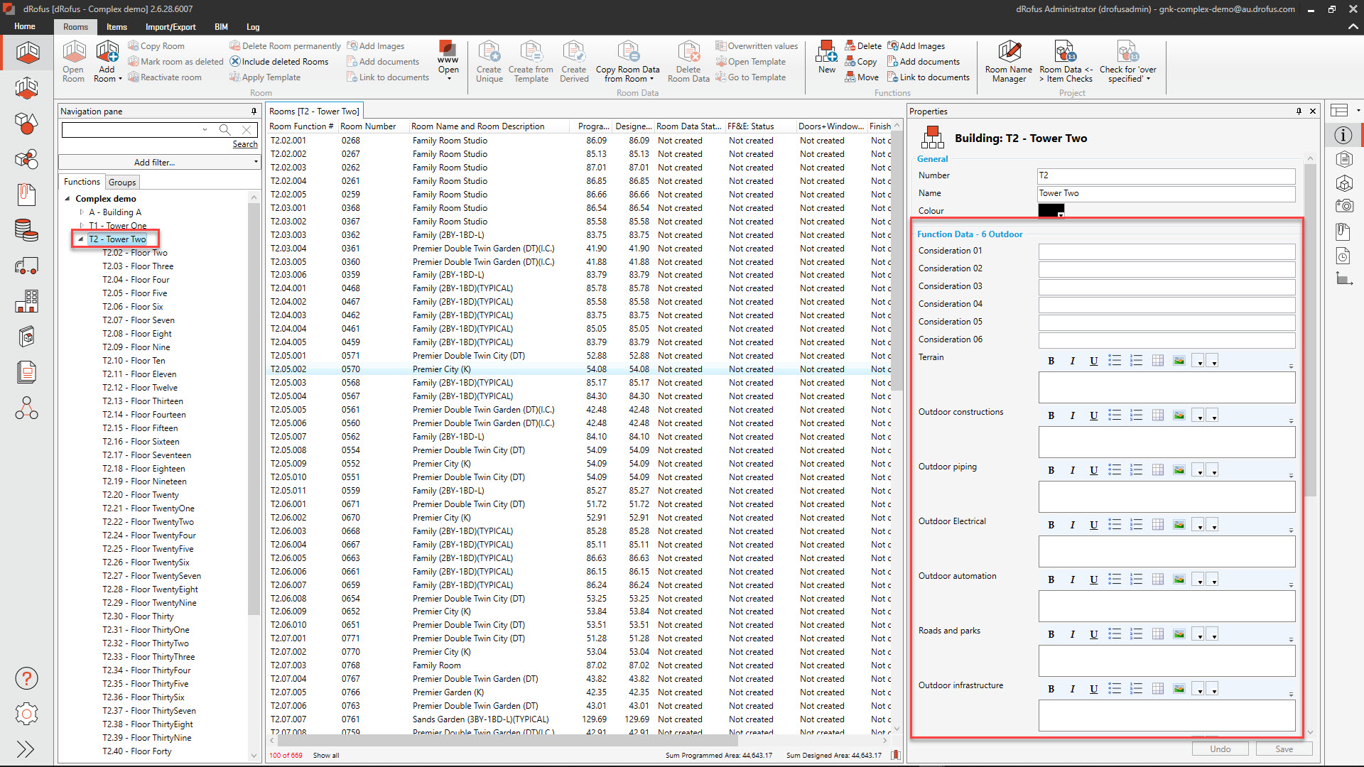This screenshot has height=767, width=1364.
Task: Click the Save button in Properties
Action: (x=1283, y=749)
